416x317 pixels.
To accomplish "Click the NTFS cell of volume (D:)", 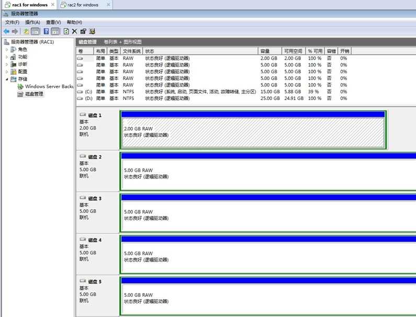I will point(128,98).
